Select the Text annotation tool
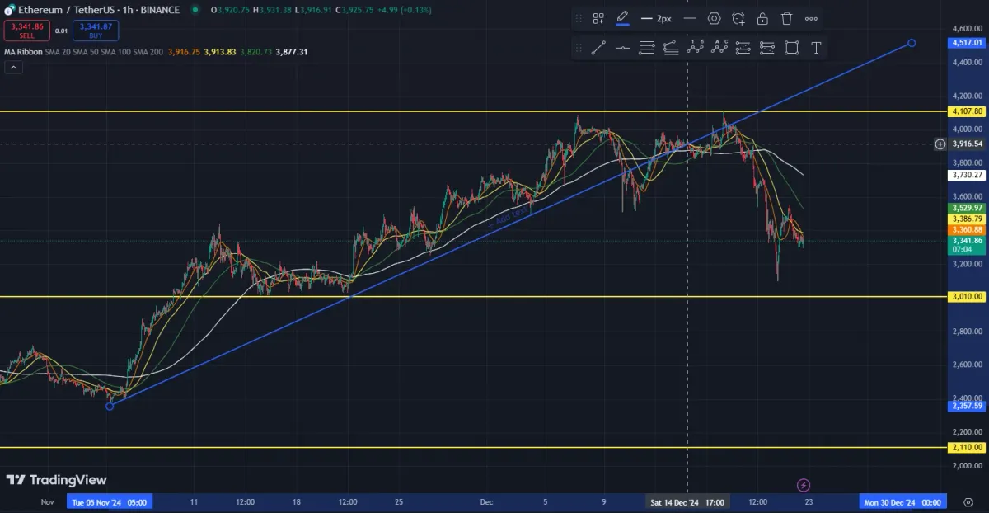The width and height of the screenshot is (989, 513). pyautogui.click(x=816, y=48)
